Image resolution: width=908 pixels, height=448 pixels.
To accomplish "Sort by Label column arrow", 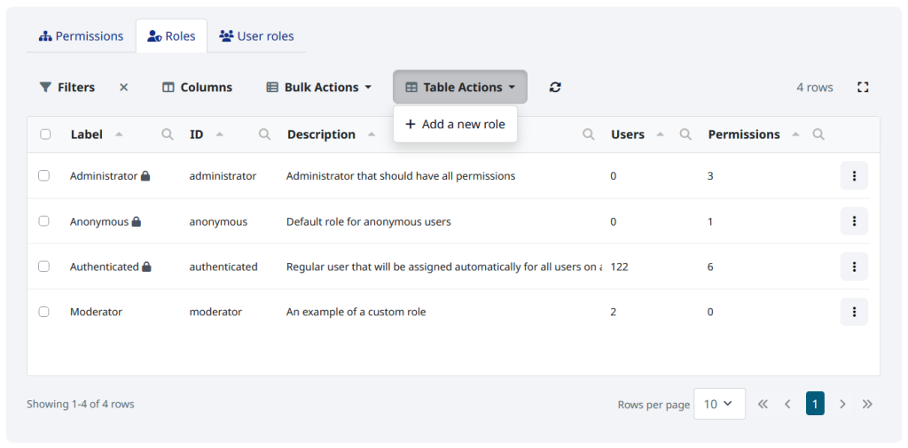I will 119,134.
